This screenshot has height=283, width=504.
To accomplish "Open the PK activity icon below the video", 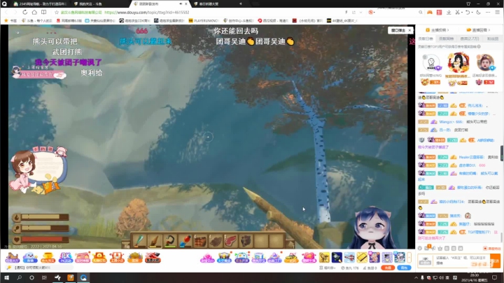I will tap(66, 258).
